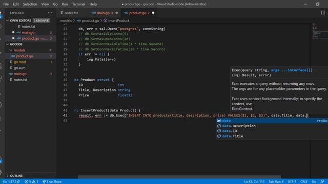The image size is (328, 184).
Task: Change CRLF end of line sequence
Action: tap(304, 181)
